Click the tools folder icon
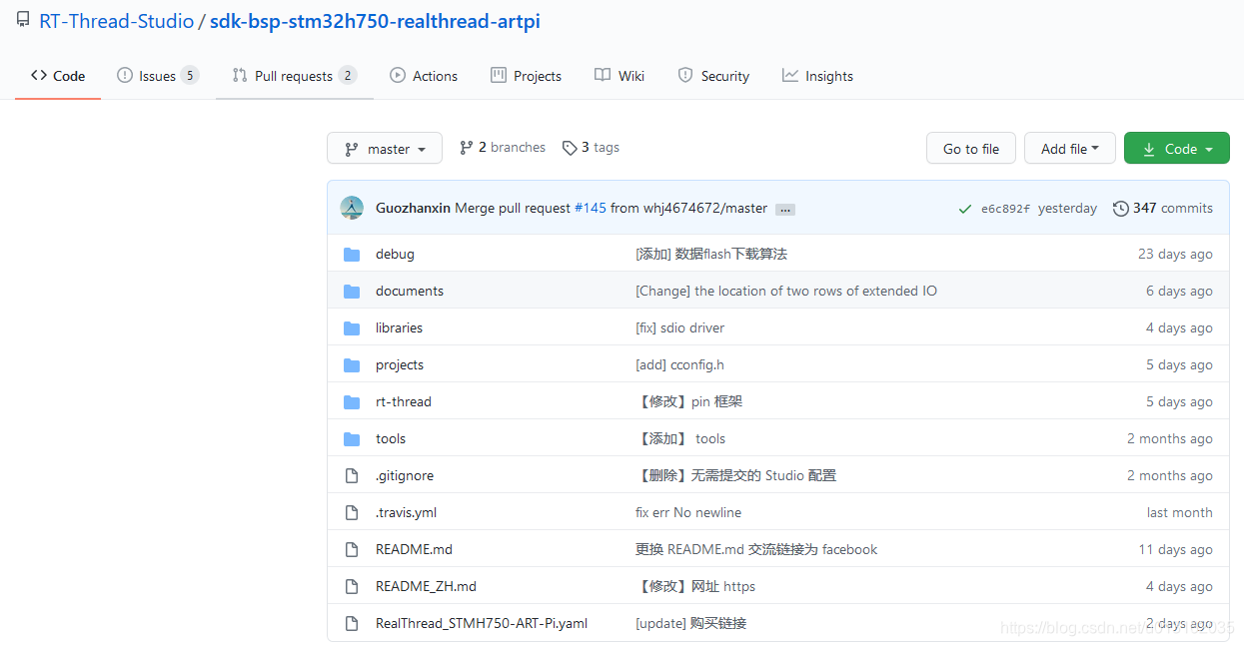1244x646 pixels. click(352, 439)
